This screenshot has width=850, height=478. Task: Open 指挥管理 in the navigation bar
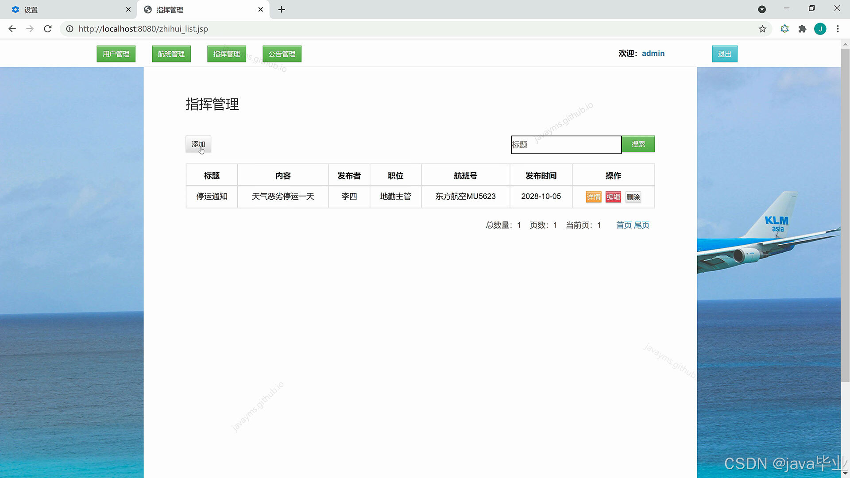tap(227, 54)
